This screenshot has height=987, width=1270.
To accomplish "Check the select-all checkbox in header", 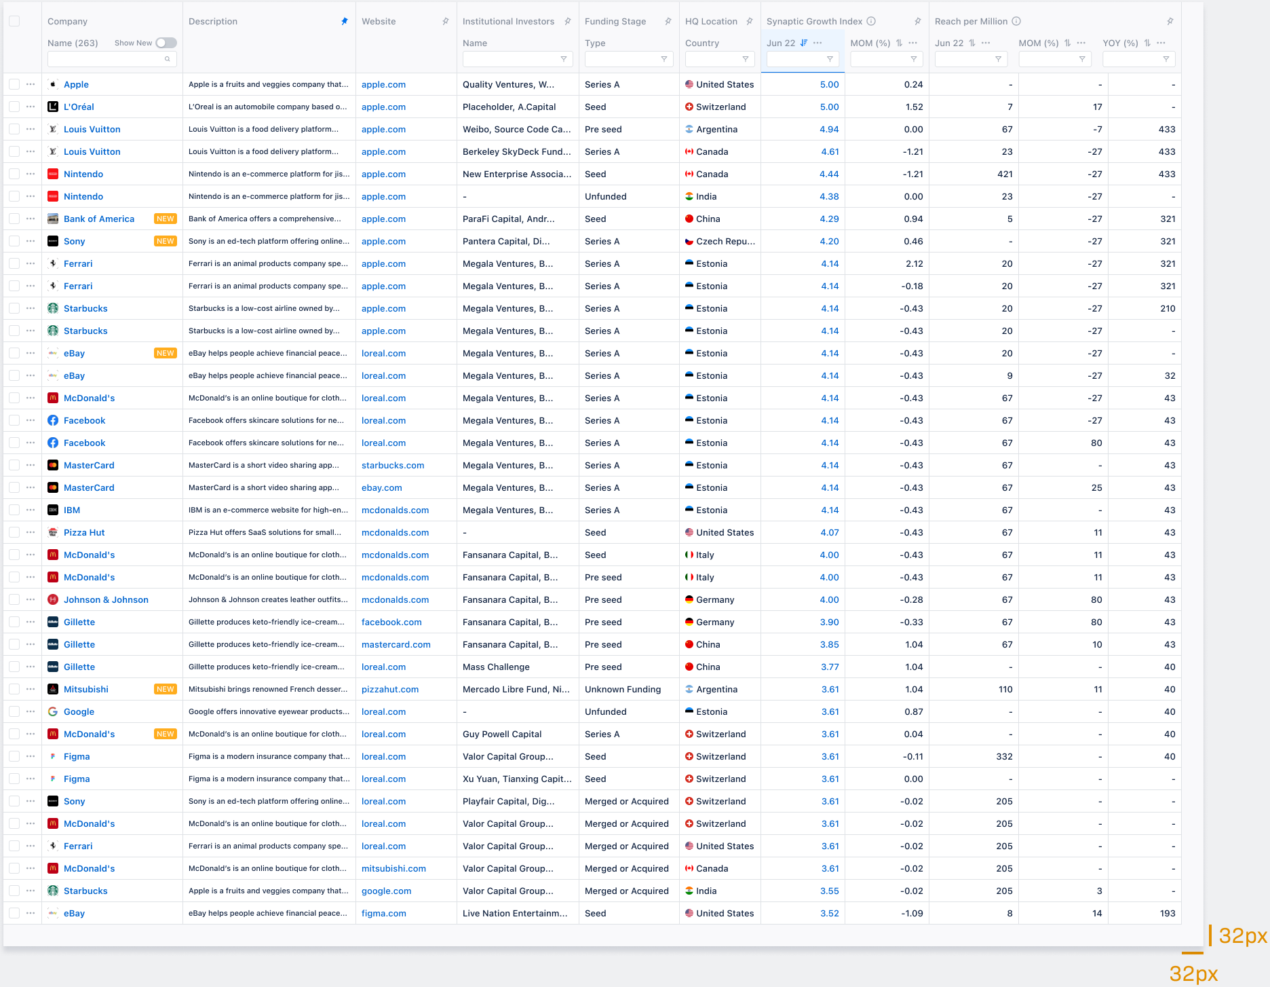I will pyautogui.click(x=14, y=21).
